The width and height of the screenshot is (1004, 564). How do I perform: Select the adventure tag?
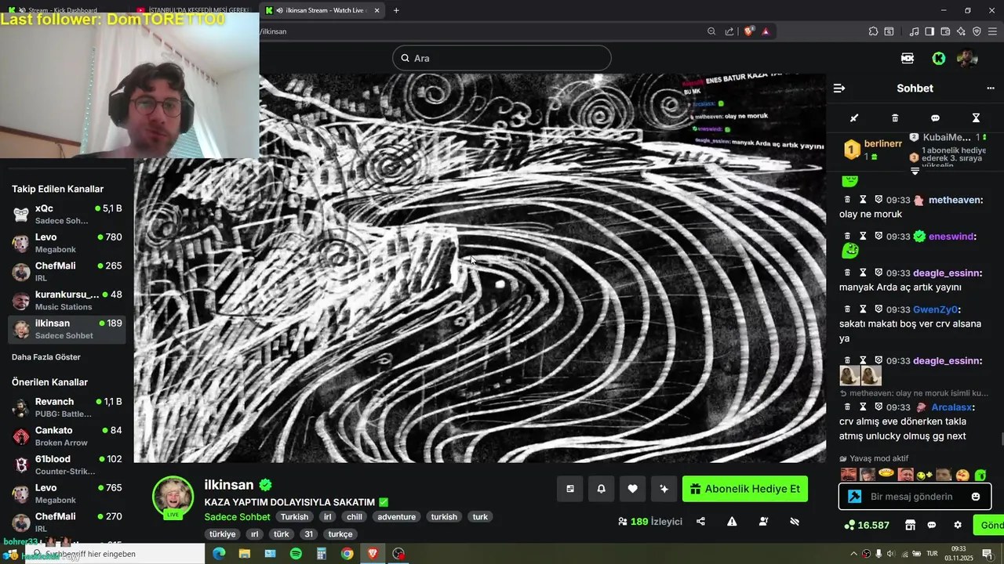(x=396, y=517)
